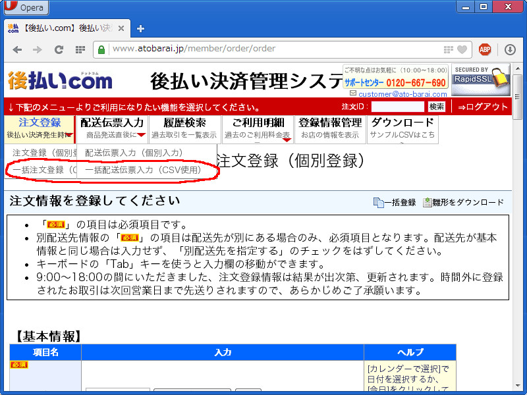
Task: Click the RapidSSL secured badge
Action: 480,80
